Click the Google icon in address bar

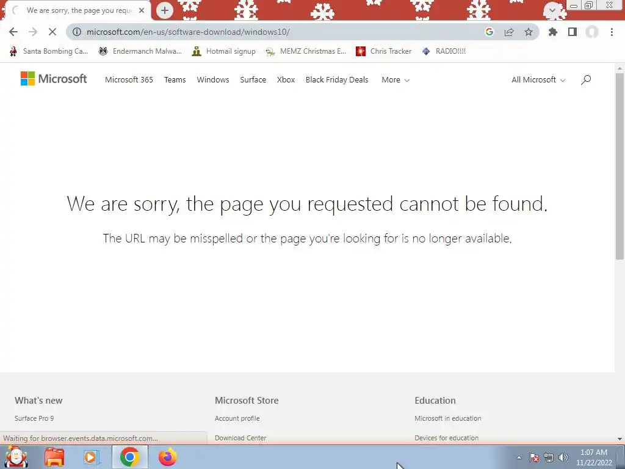[490, 32]
